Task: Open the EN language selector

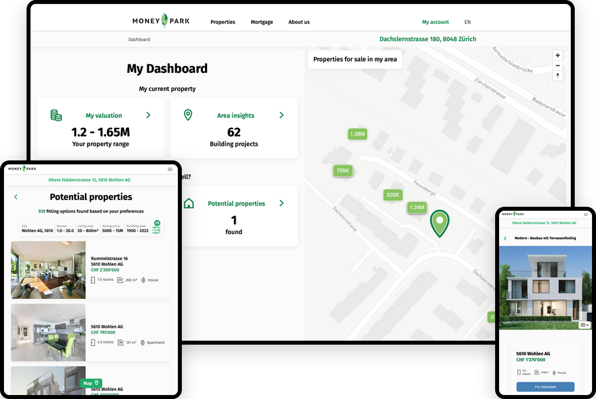Action: 467,22
